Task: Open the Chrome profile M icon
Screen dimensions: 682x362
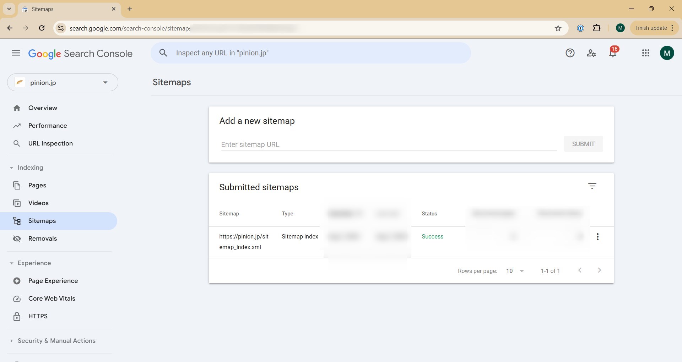Action: click(620, 28)
